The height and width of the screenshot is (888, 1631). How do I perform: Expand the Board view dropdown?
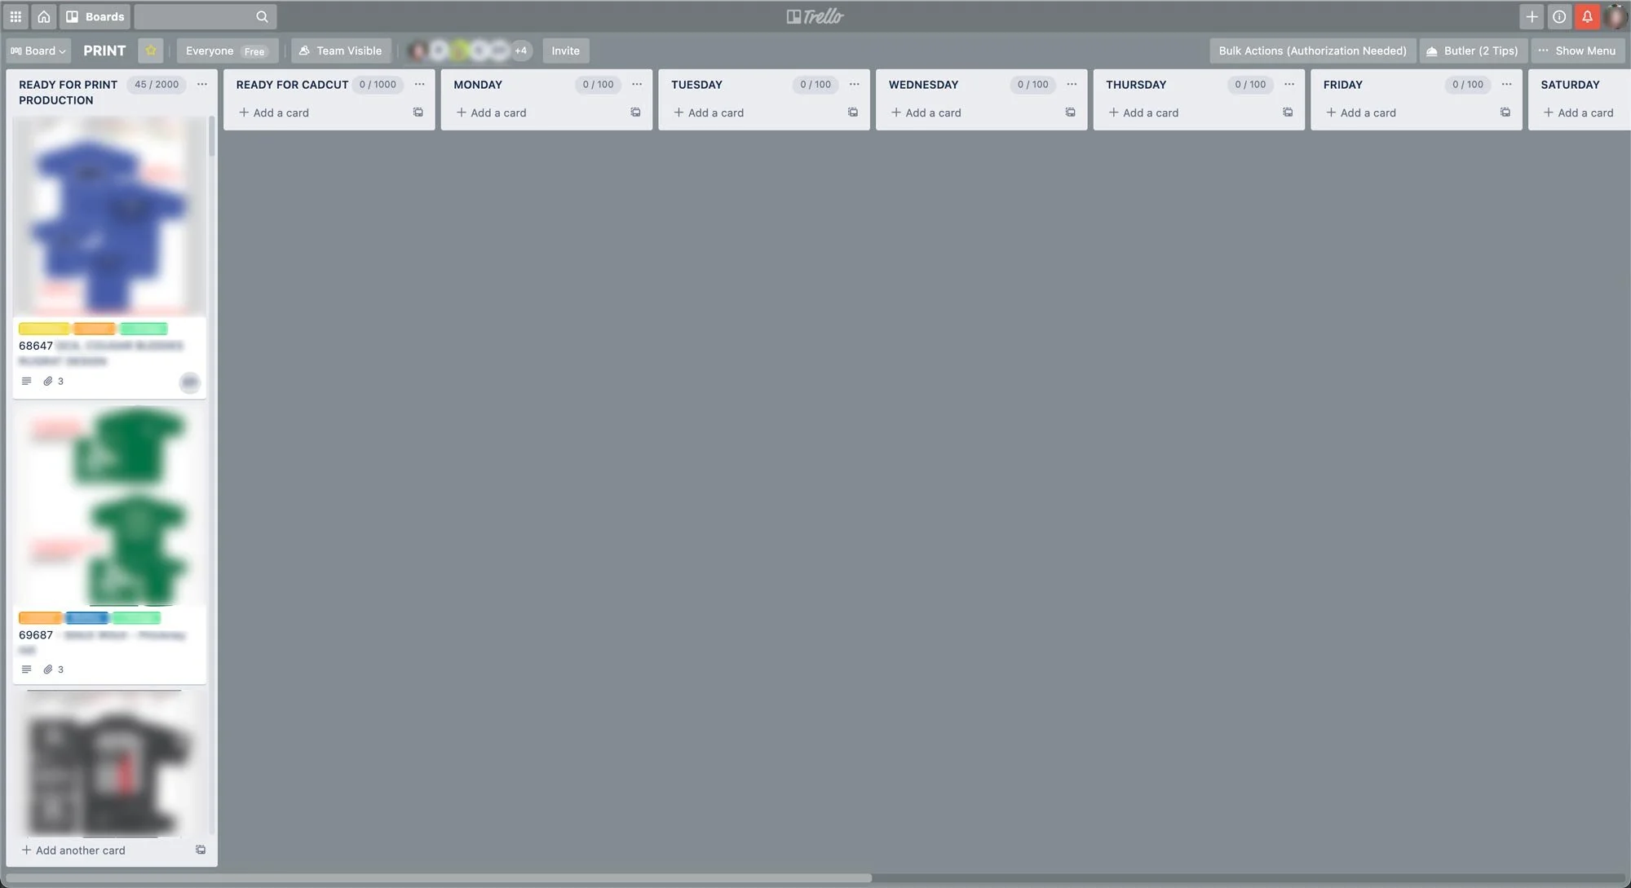point(38,51)
